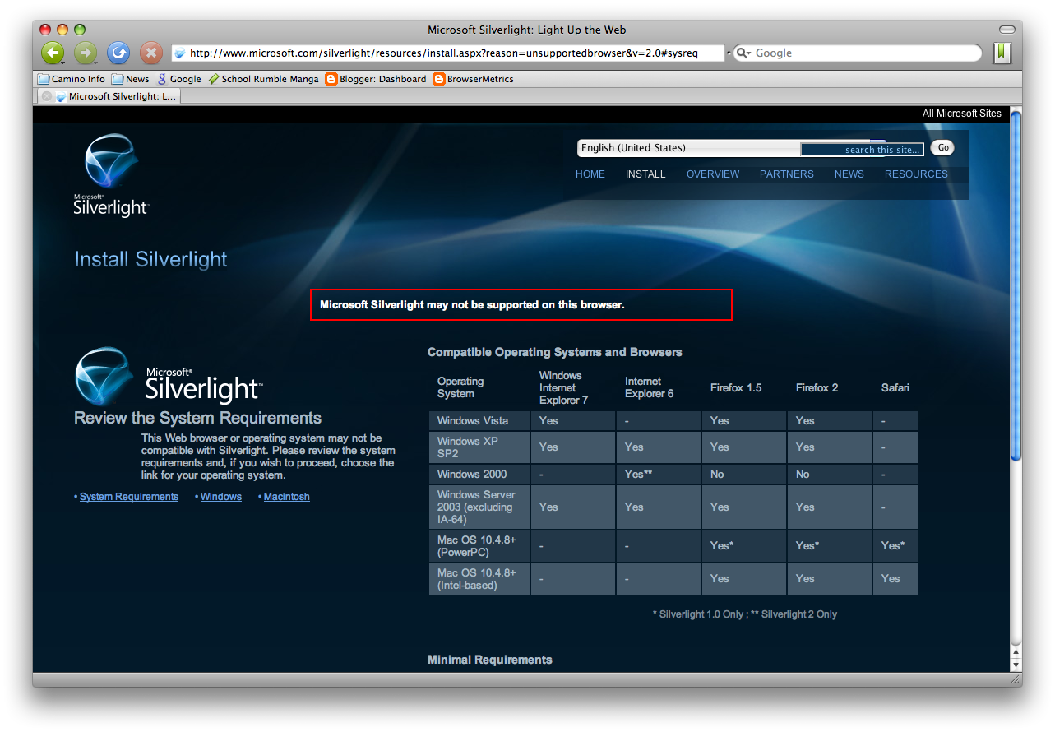
Task: Open the INSTALL navigation item
Action: coord(645,174)
